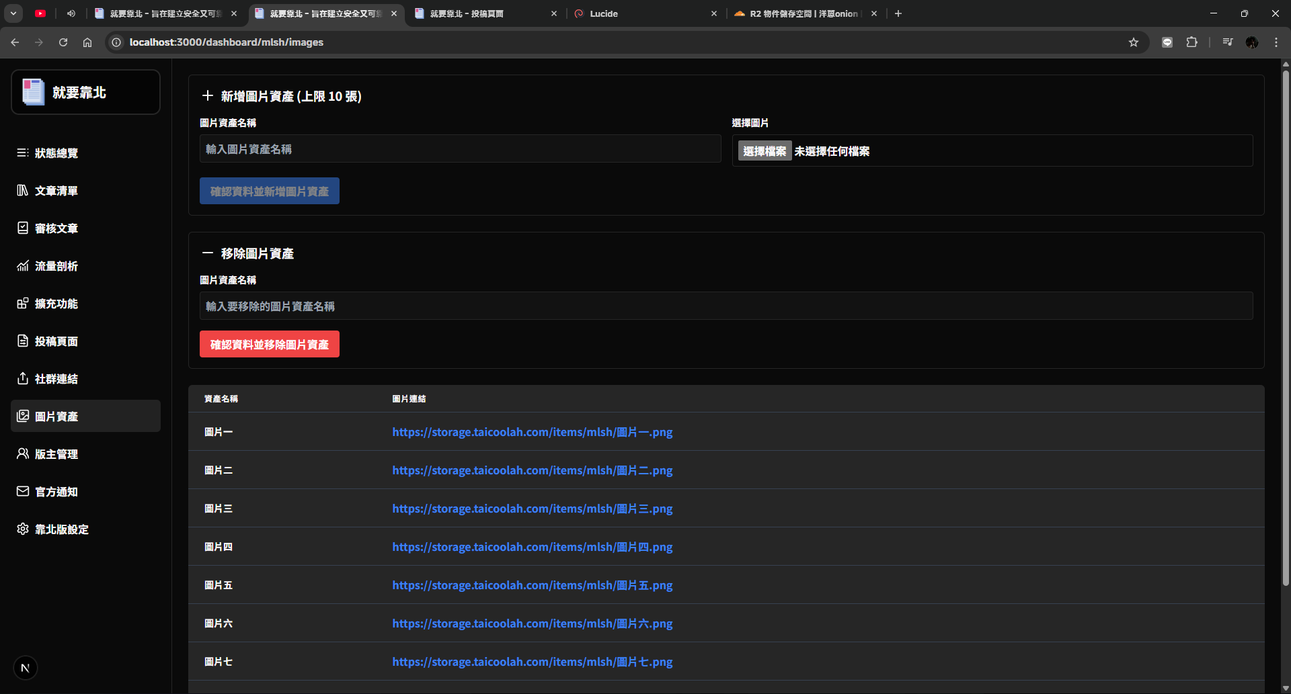This screenshot has height=694, width=1291.
Task: Open a new browser tab
Action: [x=898, y=13]
